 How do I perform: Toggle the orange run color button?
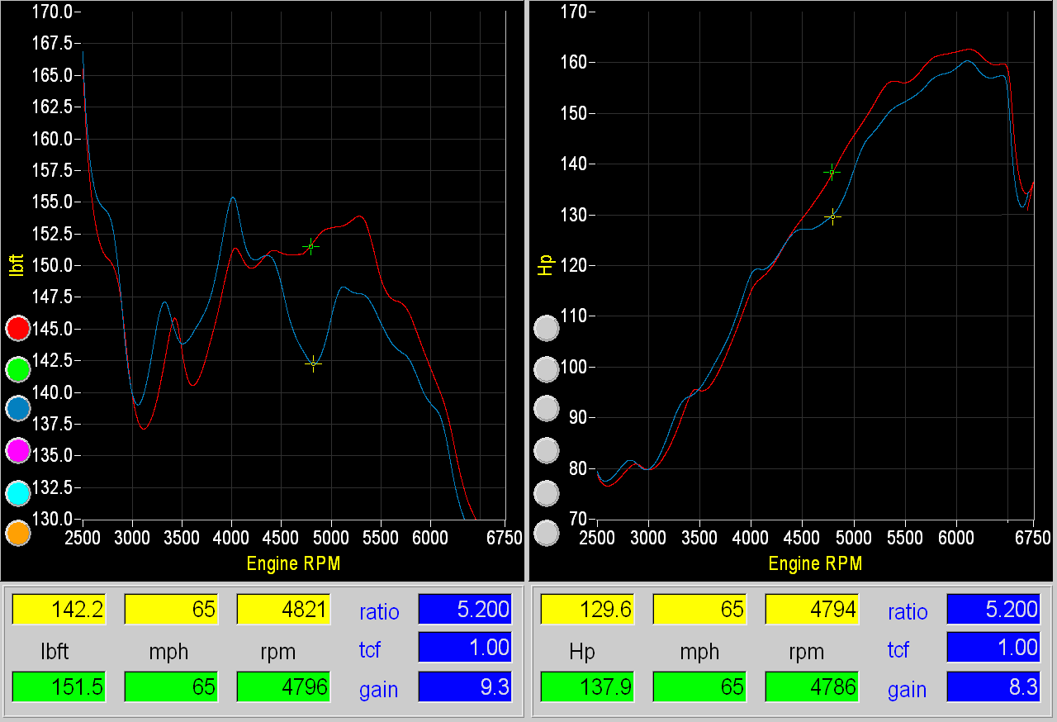18,533
